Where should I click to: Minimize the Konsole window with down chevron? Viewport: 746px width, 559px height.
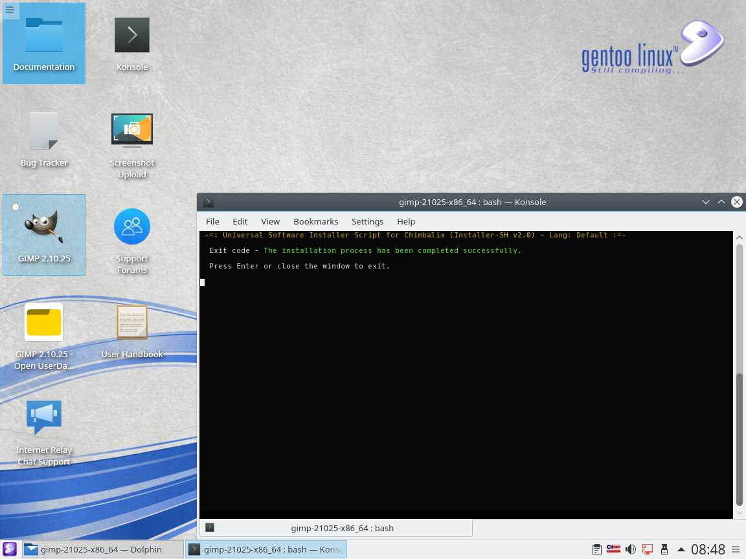pos(706,202)
